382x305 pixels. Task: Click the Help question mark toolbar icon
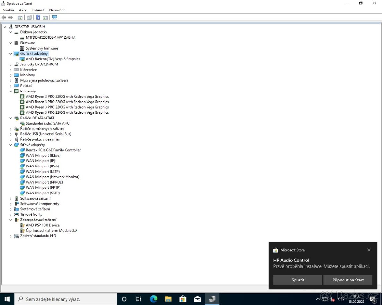(x=38, y=17)
